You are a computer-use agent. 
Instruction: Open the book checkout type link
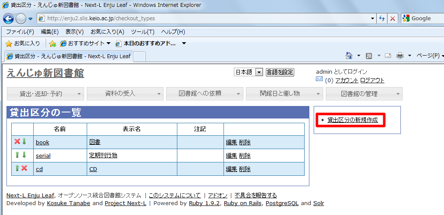point(42,142)
